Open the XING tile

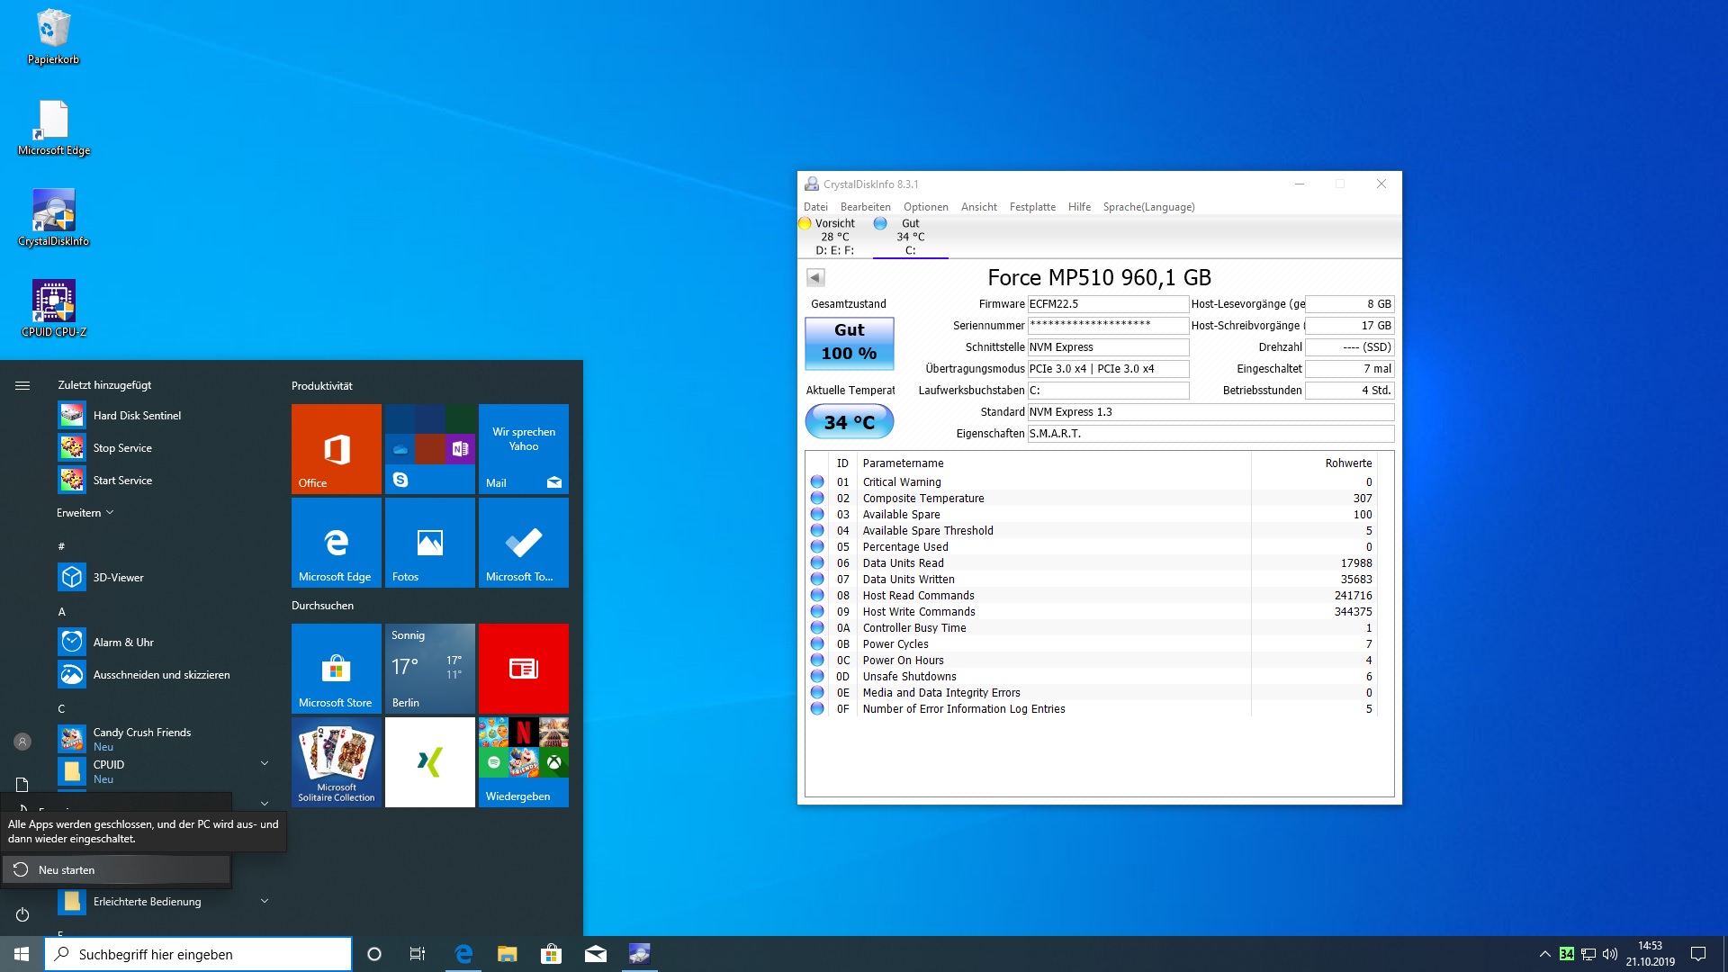430,761
